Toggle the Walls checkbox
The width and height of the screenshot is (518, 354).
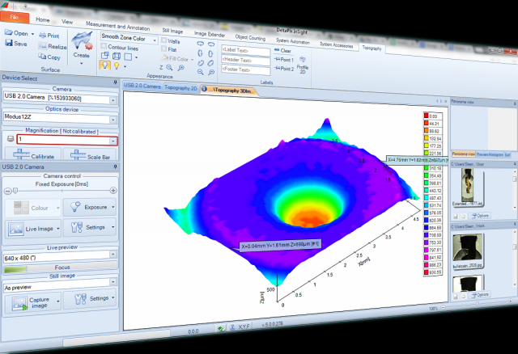coord(164,40)
